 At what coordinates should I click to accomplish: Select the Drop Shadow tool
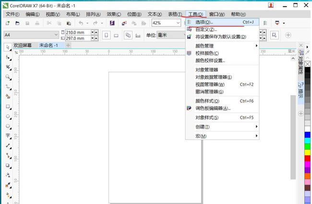point(8,165)
